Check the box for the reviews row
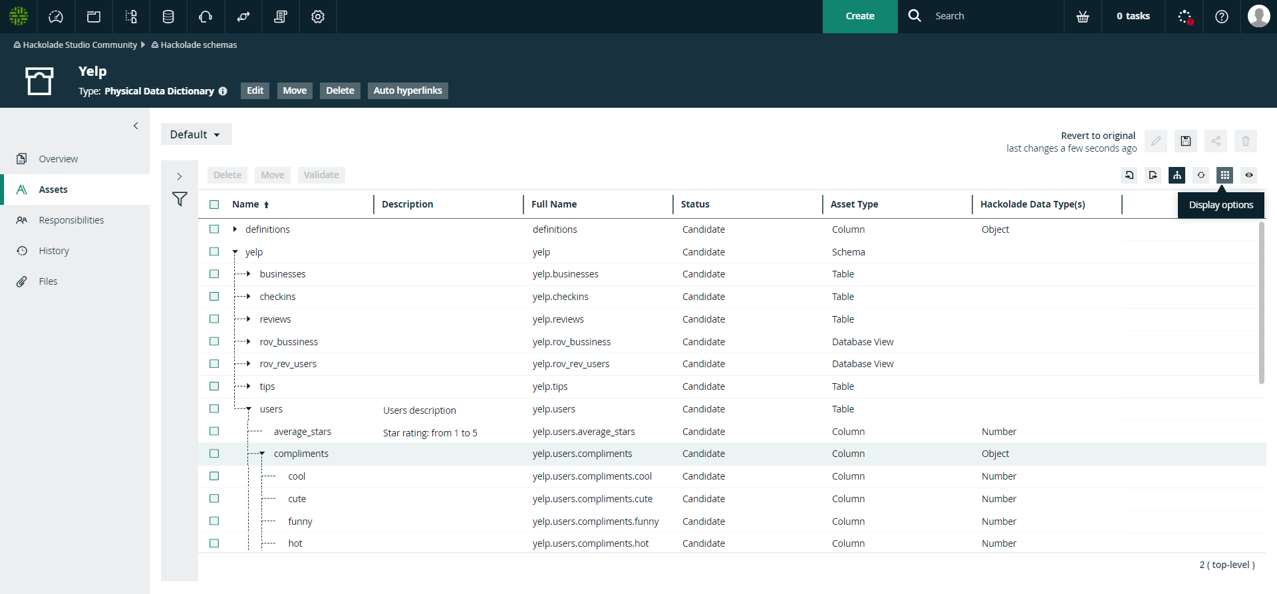 coord(214,319)
